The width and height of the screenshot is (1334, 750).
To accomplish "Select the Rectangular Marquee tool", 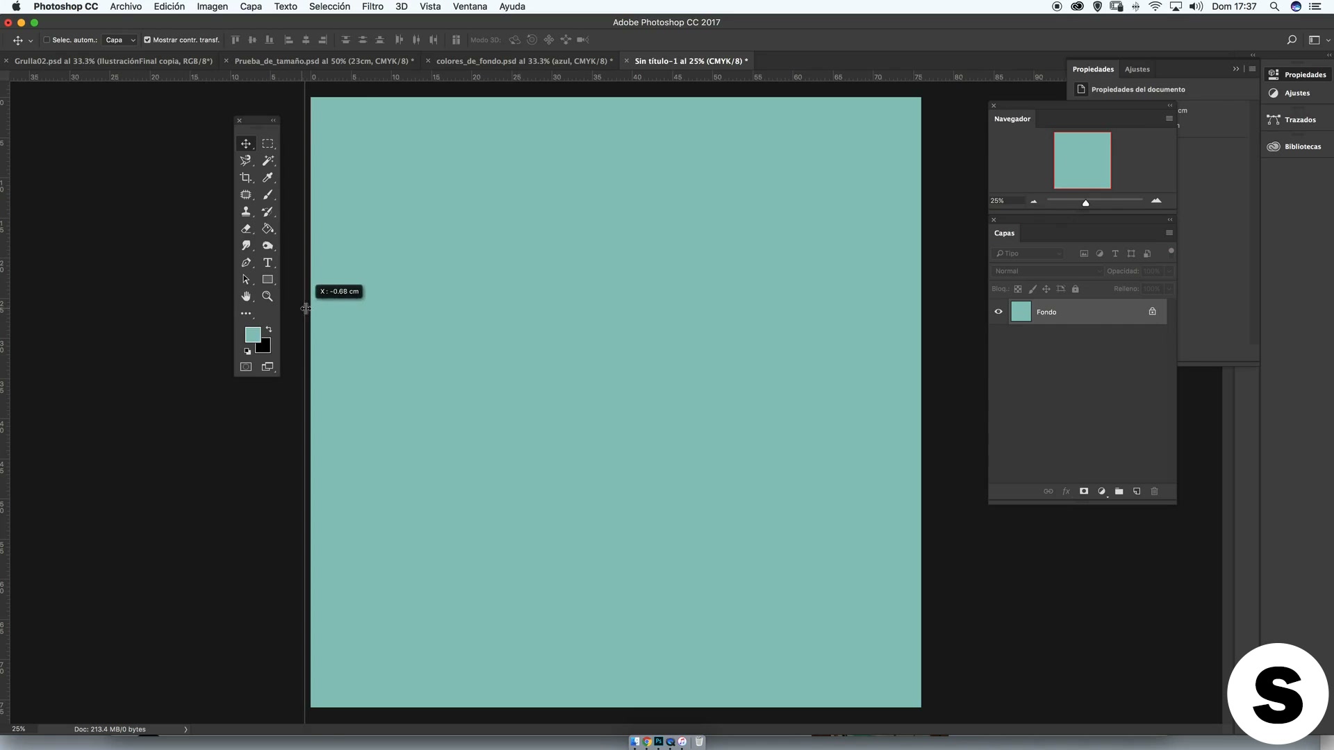I will (267, 144).
